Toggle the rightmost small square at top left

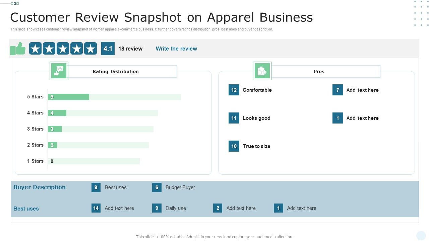click(17, 3)
